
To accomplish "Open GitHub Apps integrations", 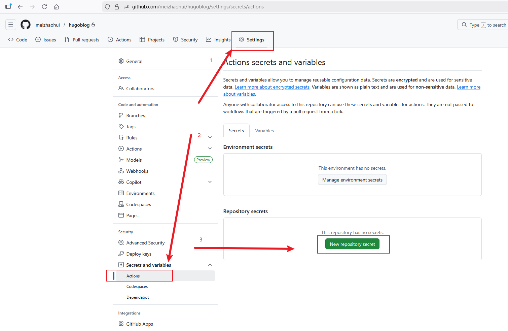I will 139,324.
